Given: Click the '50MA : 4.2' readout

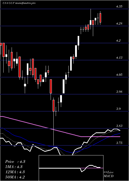Looking at the screenshot, I should [15, 177].
